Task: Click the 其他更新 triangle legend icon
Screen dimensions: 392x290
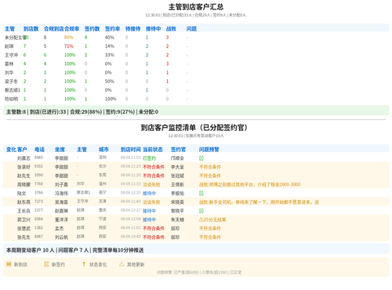Action: click(x=122, y=264)
